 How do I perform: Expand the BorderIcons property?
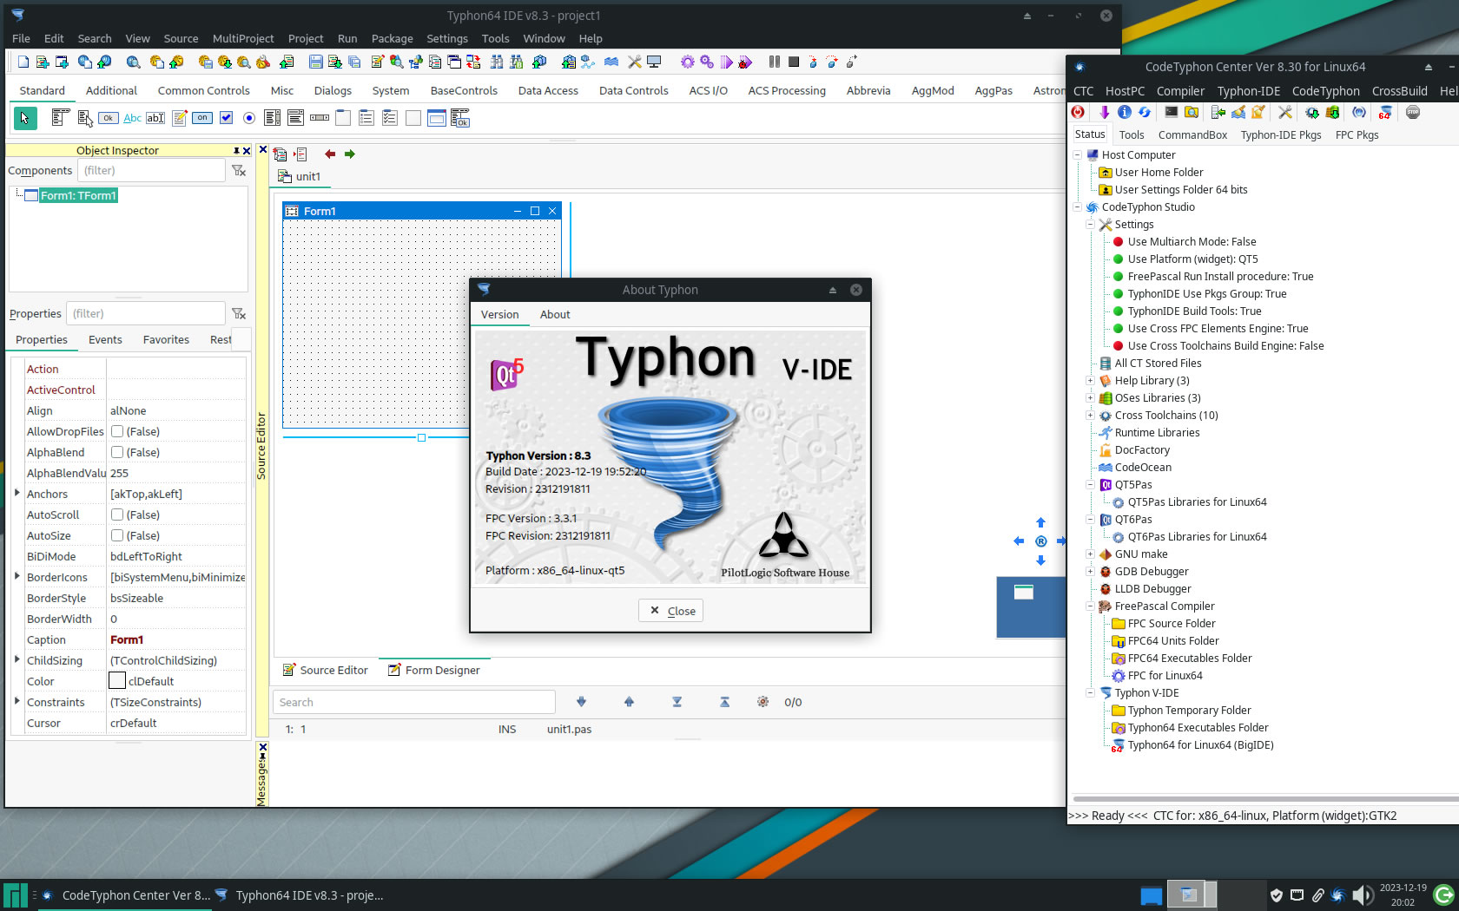17,576
